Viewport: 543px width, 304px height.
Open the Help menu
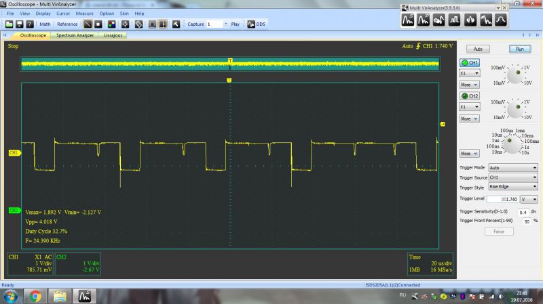[139, 14]
